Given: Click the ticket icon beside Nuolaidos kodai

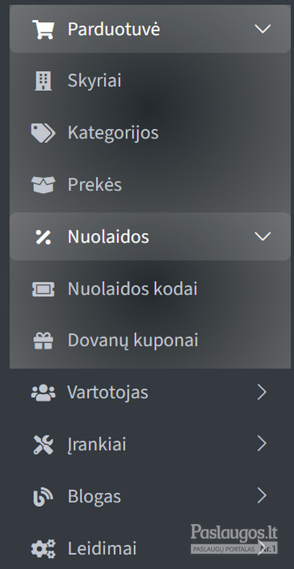Looking at the screenshot, I should coord(43,289).
